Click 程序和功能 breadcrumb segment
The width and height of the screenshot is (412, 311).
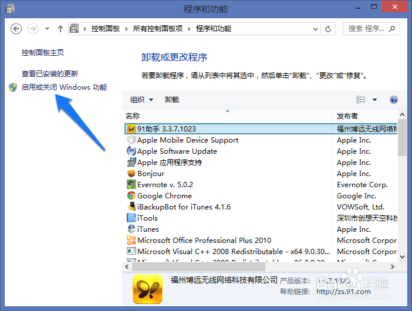click(x=214, y=29)
